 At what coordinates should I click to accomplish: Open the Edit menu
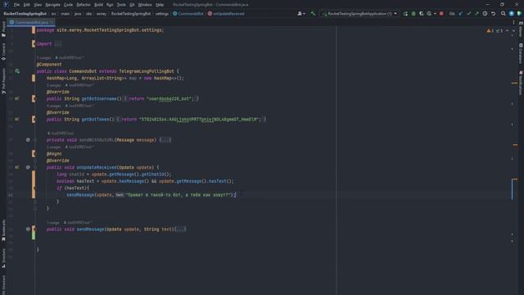point(27,5)
